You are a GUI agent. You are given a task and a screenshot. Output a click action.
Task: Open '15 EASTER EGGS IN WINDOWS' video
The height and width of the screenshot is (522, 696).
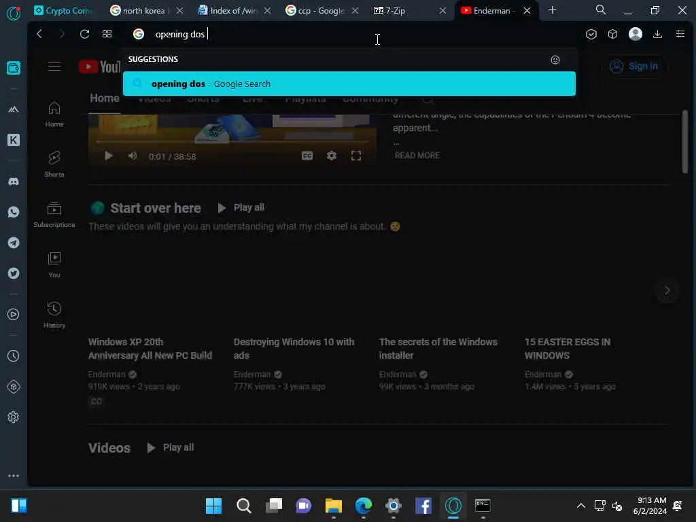pos(568,349)
